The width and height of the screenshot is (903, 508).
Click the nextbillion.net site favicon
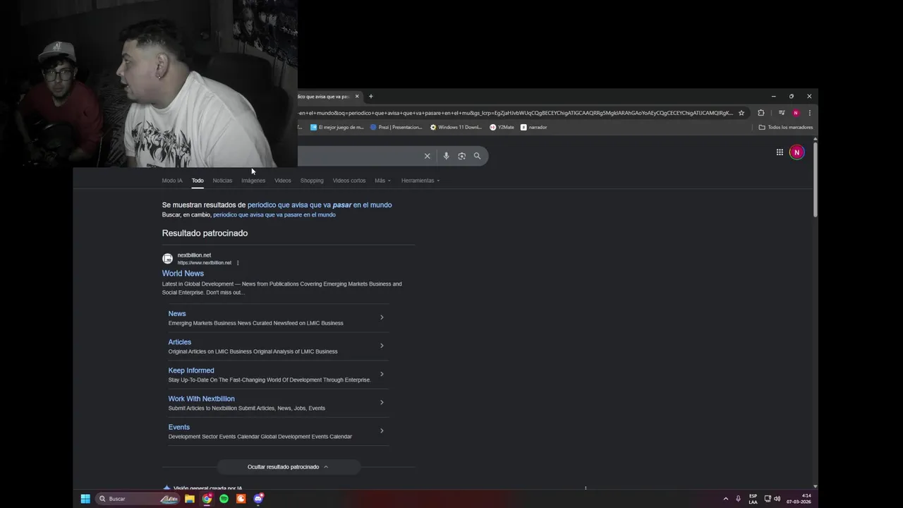coord(167,259)
